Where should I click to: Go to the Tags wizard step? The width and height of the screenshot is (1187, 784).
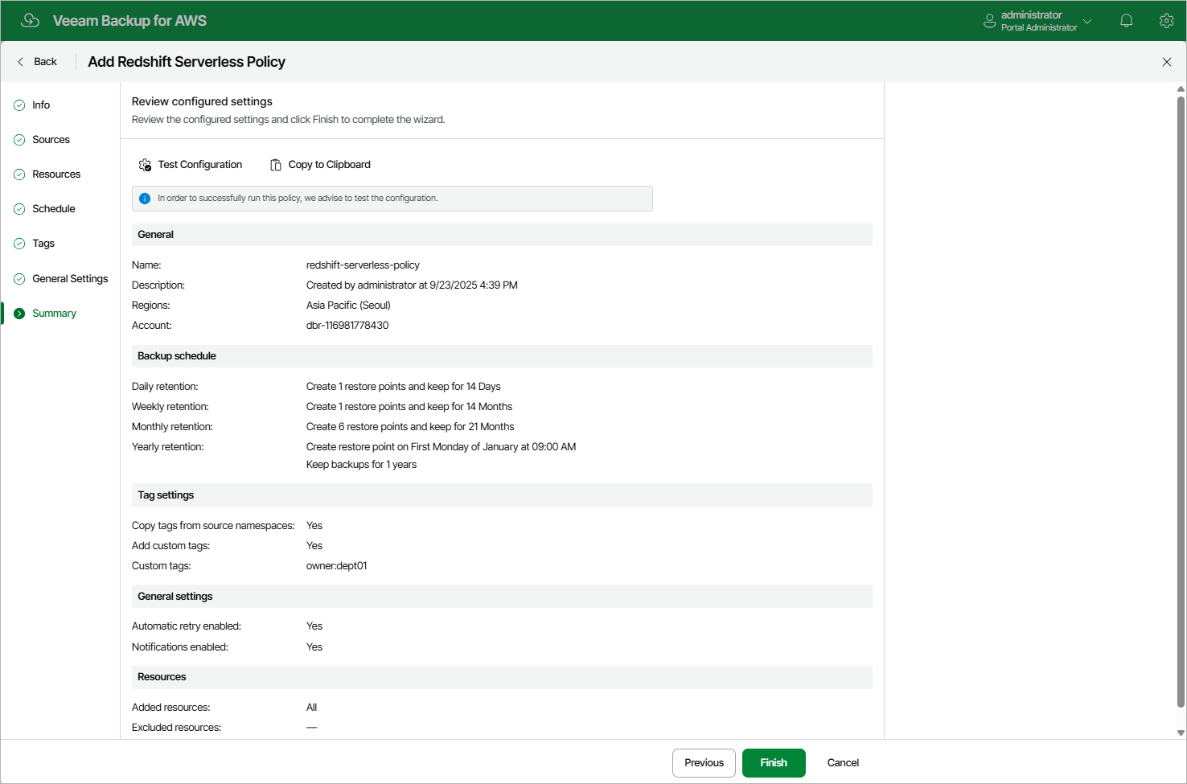(x=43, y=244)
